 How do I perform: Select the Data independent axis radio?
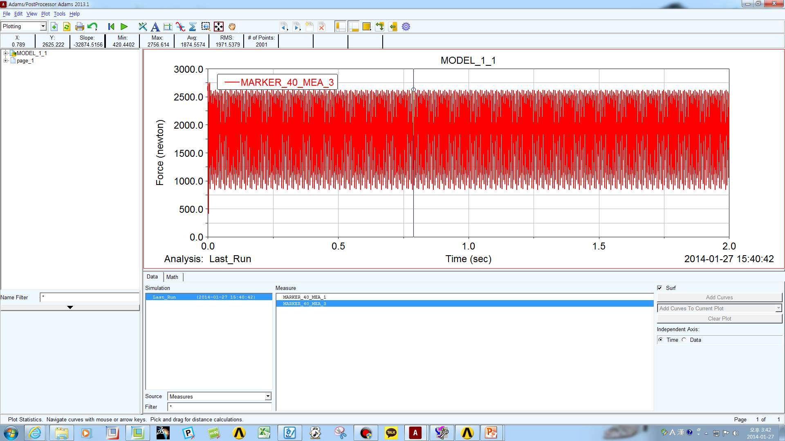point(684,340)
